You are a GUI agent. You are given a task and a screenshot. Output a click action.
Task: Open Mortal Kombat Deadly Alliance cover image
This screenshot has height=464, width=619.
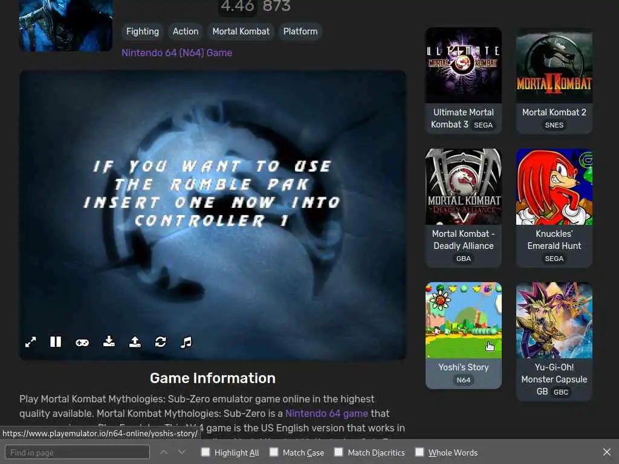tap(464, 187)
